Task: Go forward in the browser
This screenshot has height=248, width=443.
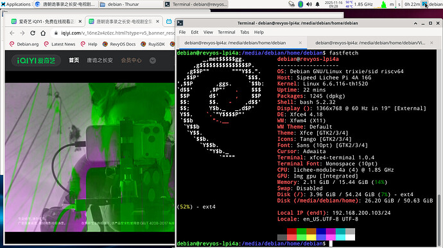Action: [x=22, y=33]
